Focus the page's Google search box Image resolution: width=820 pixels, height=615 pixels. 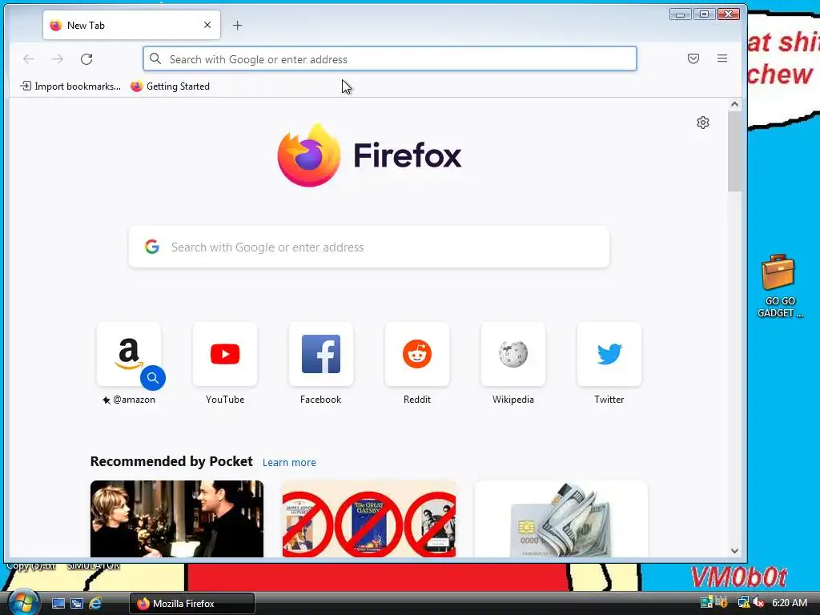(x=369, y=247)
